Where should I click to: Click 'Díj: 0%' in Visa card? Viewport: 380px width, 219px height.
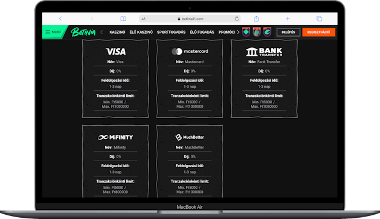[x=115, y=71]
